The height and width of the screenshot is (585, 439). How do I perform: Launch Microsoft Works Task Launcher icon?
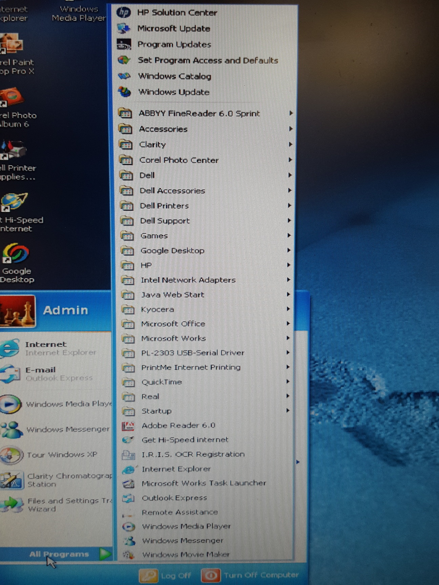pos(128,483)
